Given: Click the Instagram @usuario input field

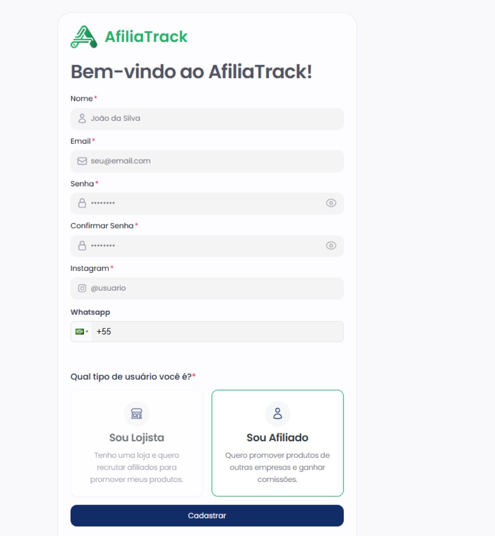Looking at the screenshot, I should [213, 288].
